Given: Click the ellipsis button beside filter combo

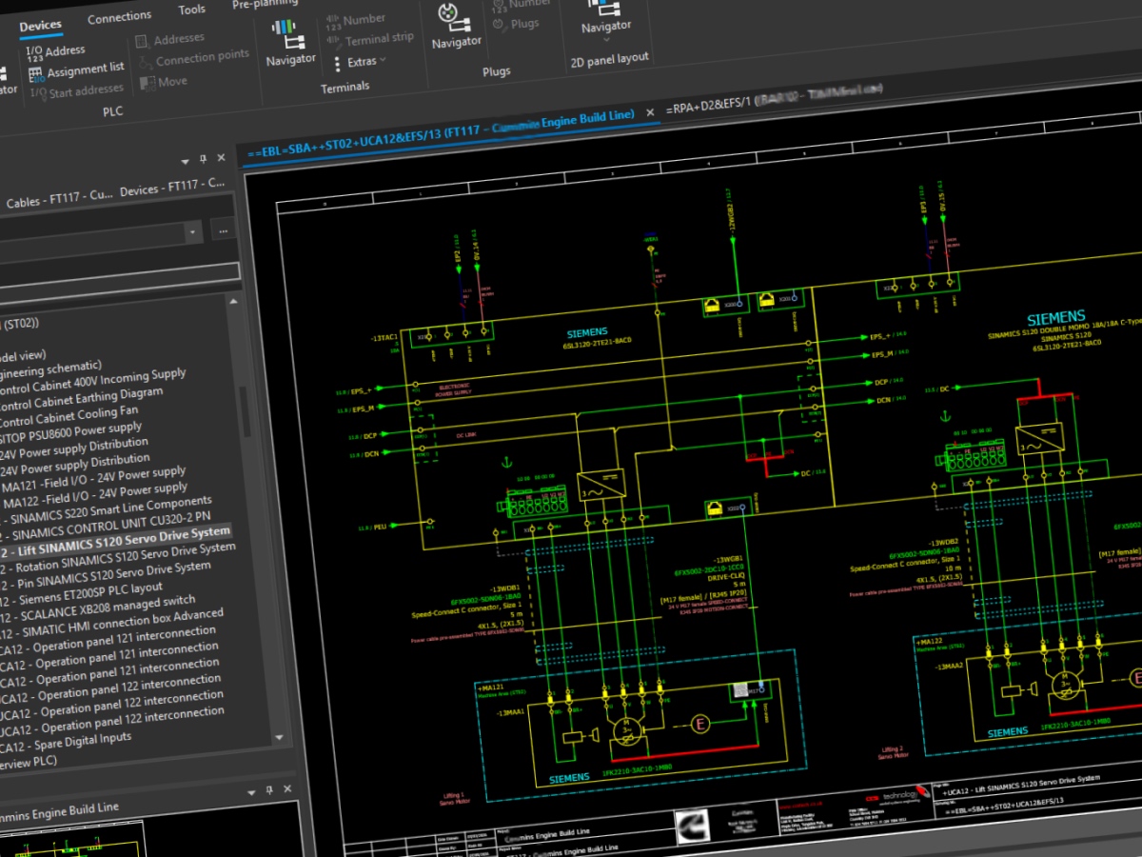Looking at the screenshot, I should pos(222,229).
